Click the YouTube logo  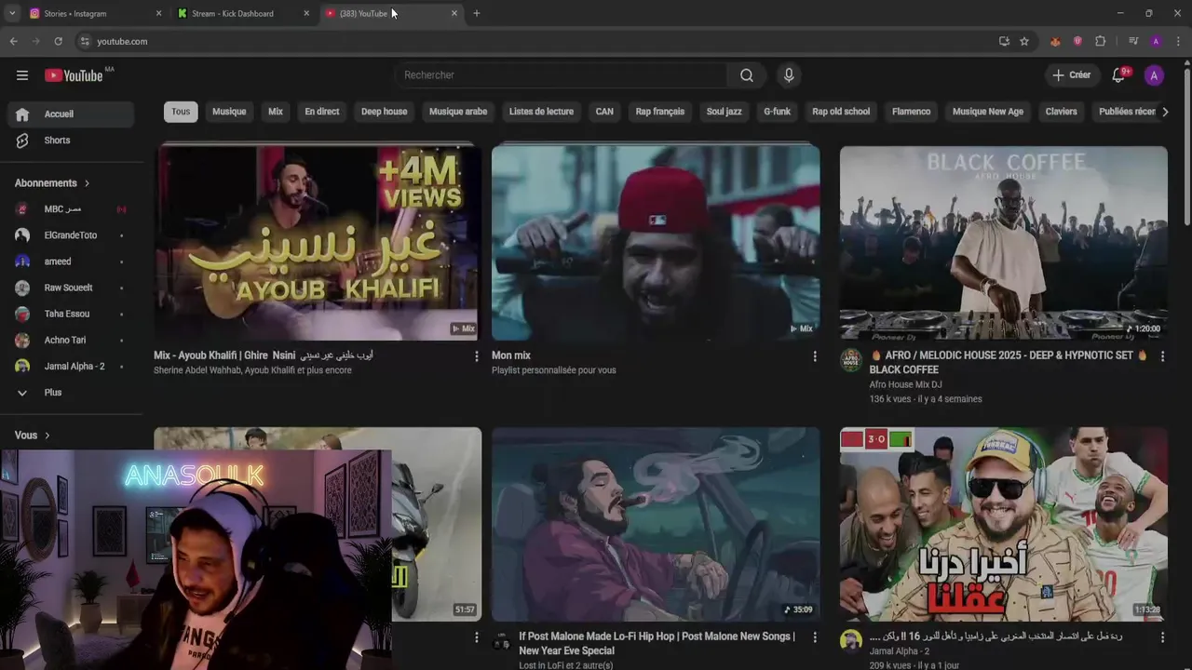tap(74, 75)
